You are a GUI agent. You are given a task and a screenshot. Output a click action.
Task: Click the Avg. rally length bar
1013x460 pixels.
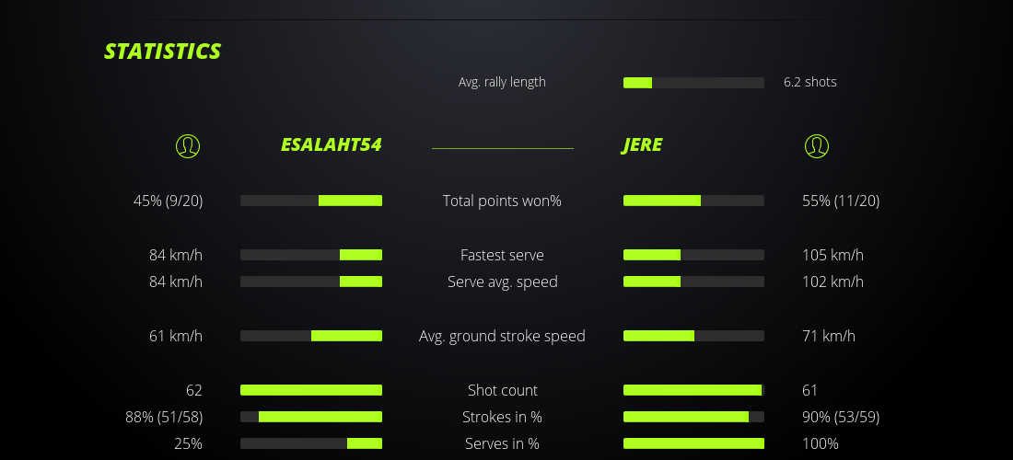(693, 83)
